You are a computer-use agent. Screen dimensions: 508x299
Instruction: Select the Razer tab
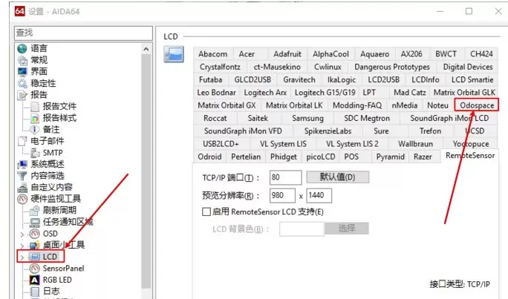coord(423,157)
